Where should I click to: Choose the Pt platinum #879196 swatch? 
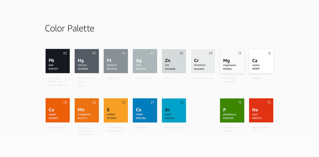click(116, 61)
